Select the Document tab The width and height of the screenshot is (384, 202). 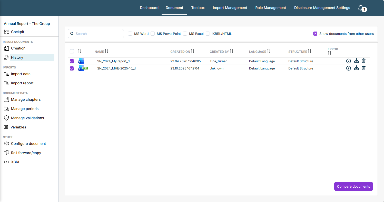[x=174, y=8]
